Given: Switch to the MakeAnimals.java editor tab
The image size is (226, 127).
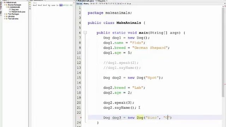Looking at the screenshot, I should (86, 1).
